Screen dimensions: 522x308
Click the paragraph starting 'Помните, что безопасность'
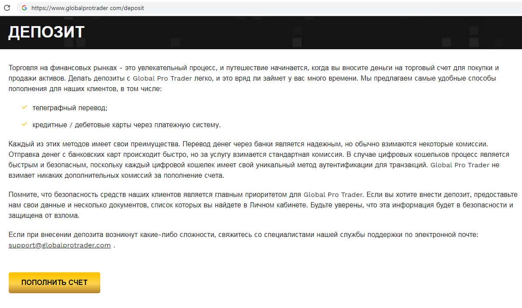pos(263,205)
